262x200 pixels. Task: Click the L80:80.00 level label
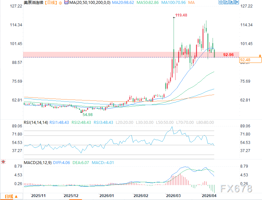(x=205, y=122)
